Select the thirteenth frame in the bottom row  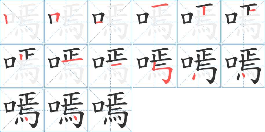coord(22,110)
